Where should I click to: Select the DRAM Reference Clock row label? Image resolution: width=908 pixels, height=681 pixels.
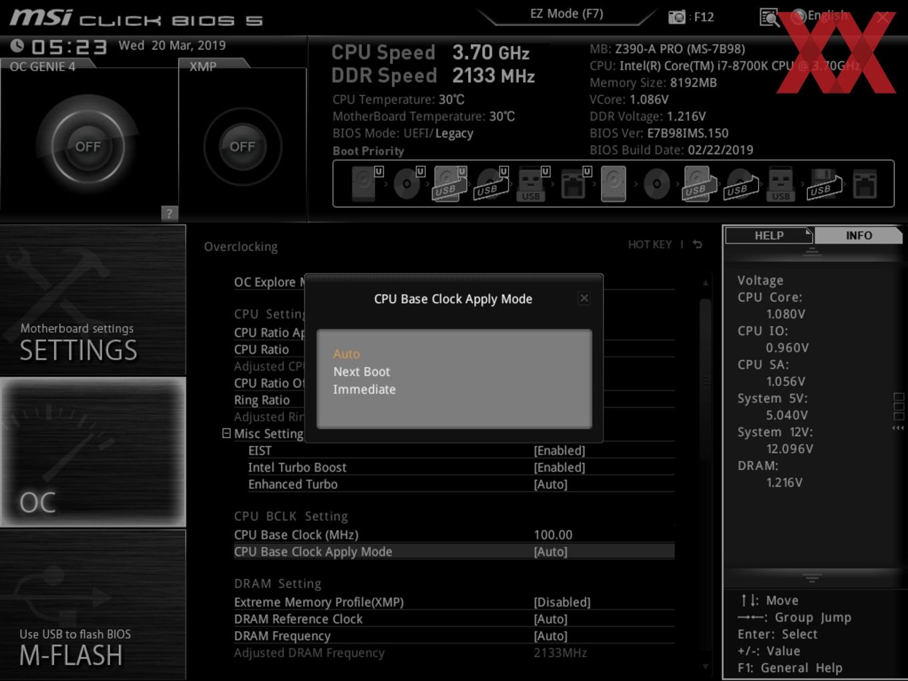tap(298, 619)
